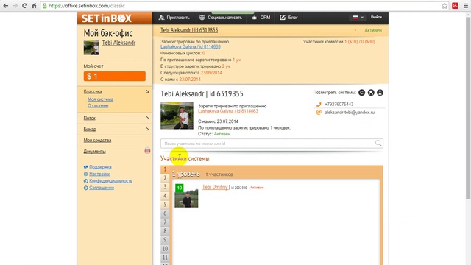Click the SETinBOX logo
The image size is (471, 265).
106,18
